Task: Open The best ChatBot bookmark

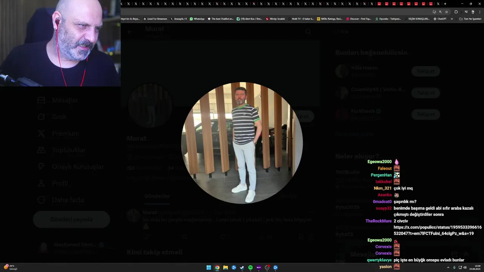Action: (221, 19)
